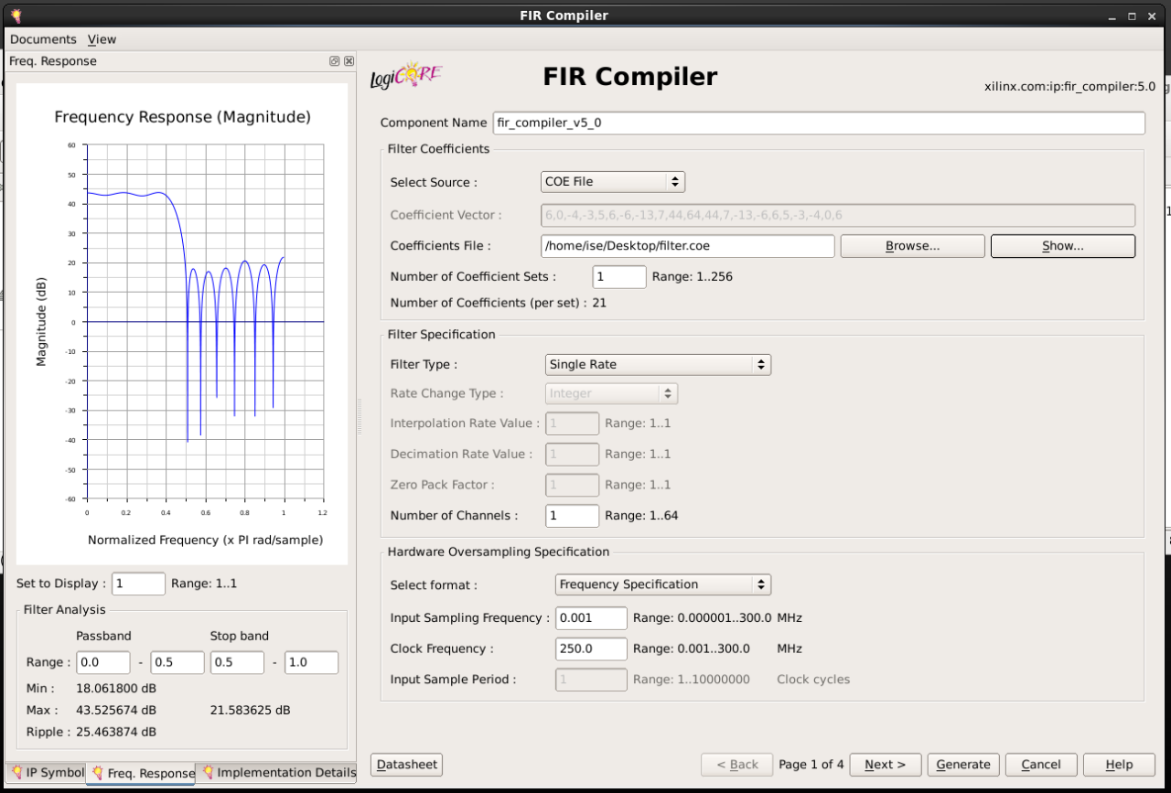Screen dimensions: 1171x793
Task: Switch to the IP Symbol tab
Action: point(47,773)
